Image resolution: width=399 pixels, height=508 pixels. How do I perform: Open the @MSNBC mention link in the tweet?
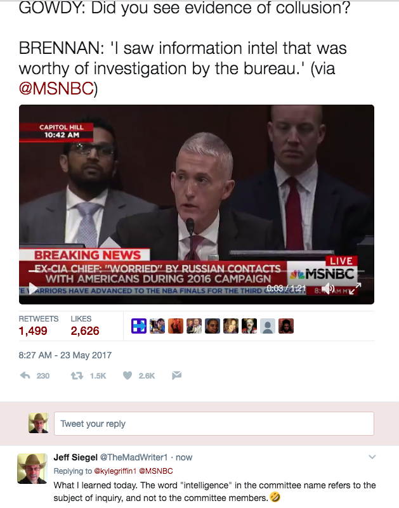coord(56,88)
